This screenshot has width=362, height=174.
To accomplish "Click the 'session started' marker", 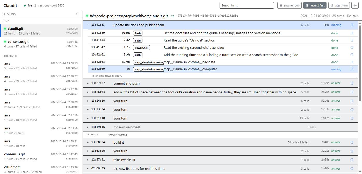I will [118, 135].
